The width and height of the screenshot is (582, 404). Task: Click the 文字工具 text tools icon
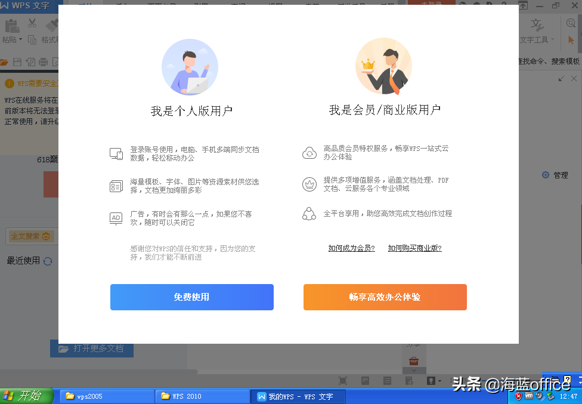(537, 25)
